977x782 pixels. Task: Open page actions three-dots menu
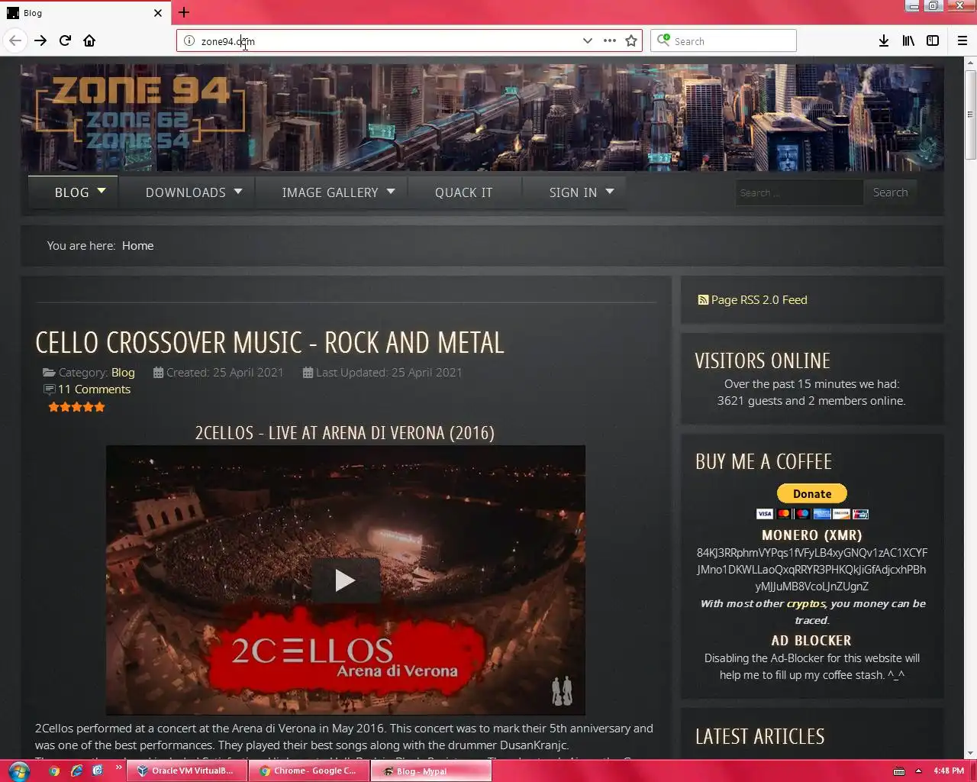[609, 41]
